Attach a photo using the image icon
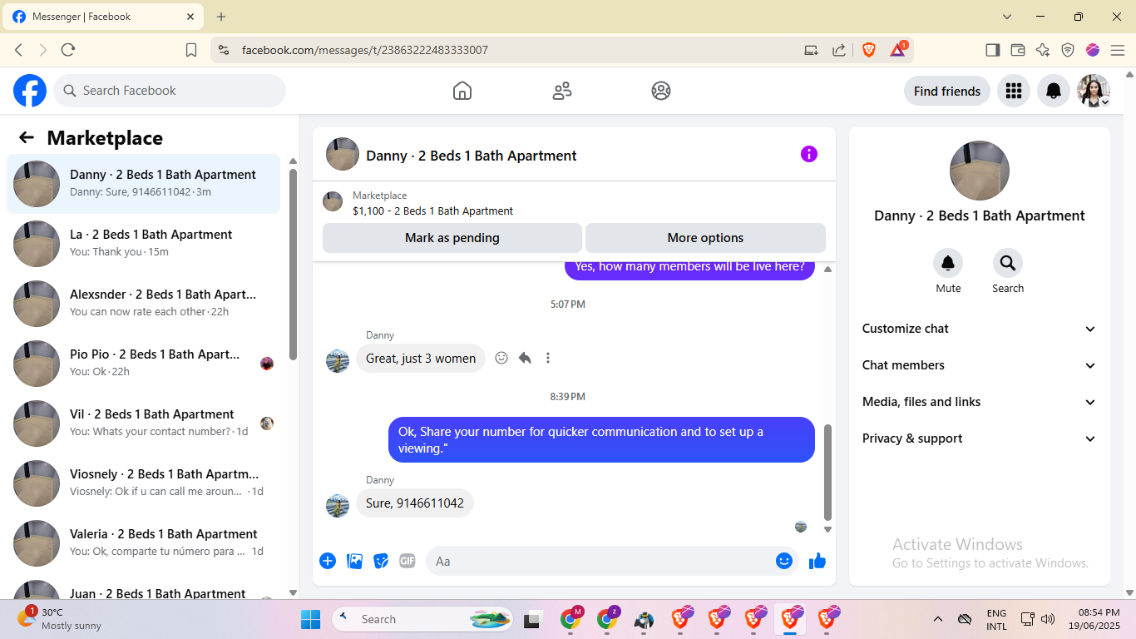1136x639 pixels. click(354, 561)
